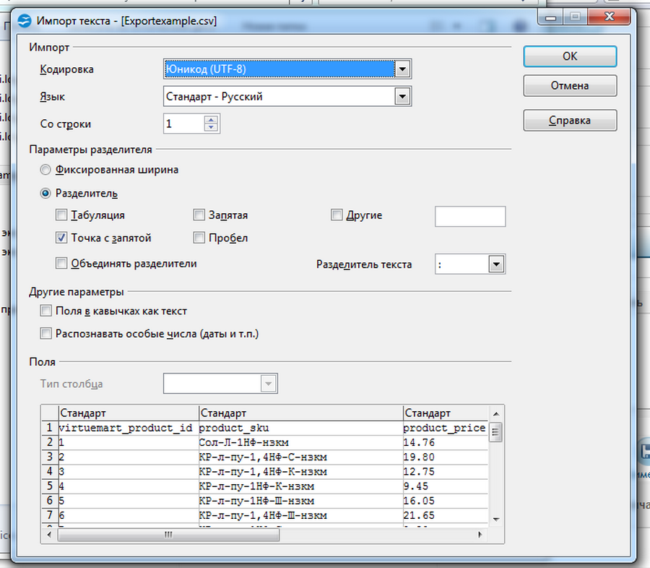Uncheck the Точка с запятой checkbox

coord(62,238)
